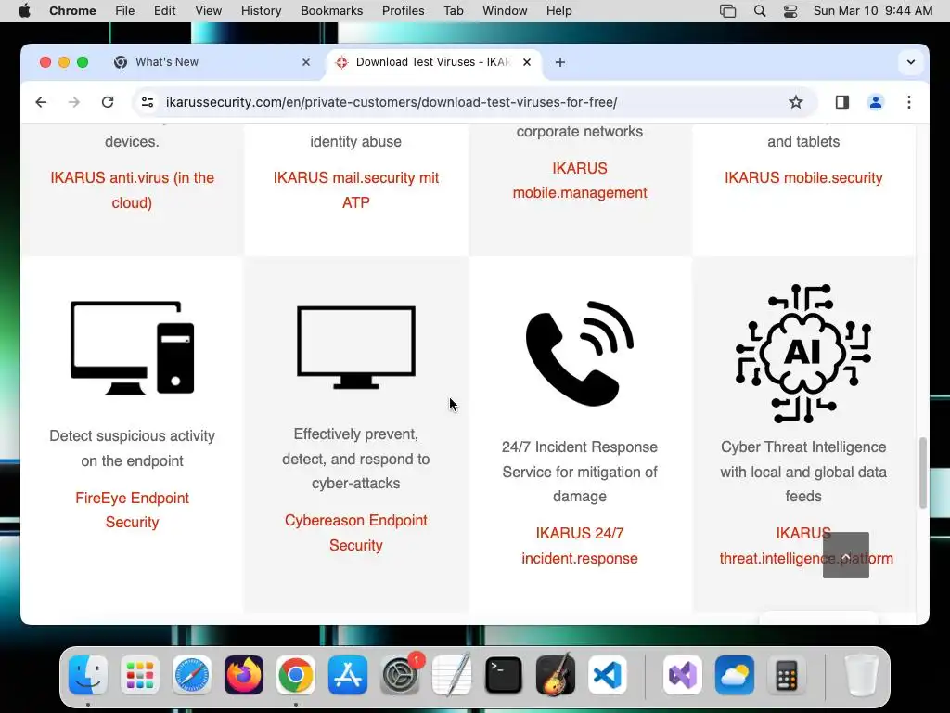This screenshot has height=713, width=950.
Task: Open Cybereason Endpoint Security link
Action: click(x=356, y=532)
